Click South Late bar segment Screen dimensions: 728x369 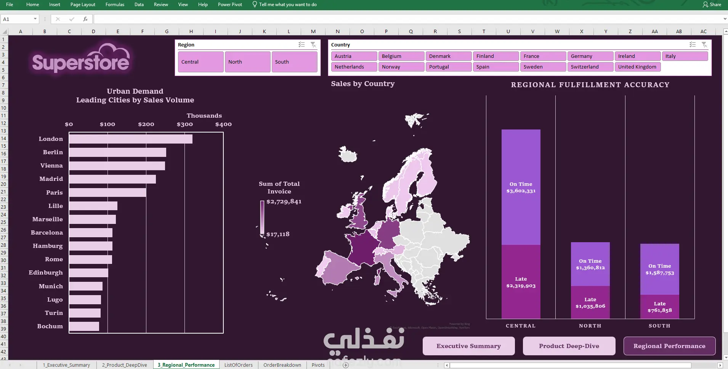[659, 307]
